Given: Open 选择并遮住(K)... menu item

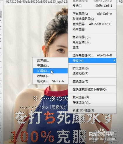Looking at the screenshot, I should 92,55.
